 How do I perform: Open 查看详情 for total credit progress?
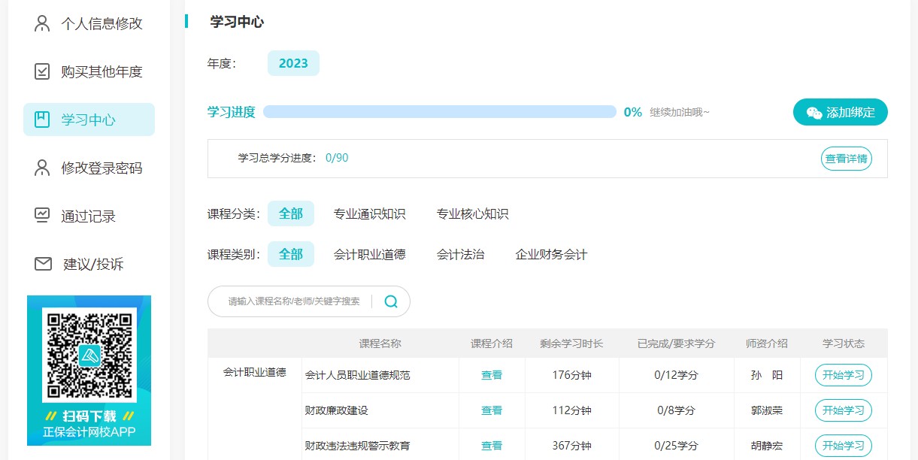tap(846, 159)
